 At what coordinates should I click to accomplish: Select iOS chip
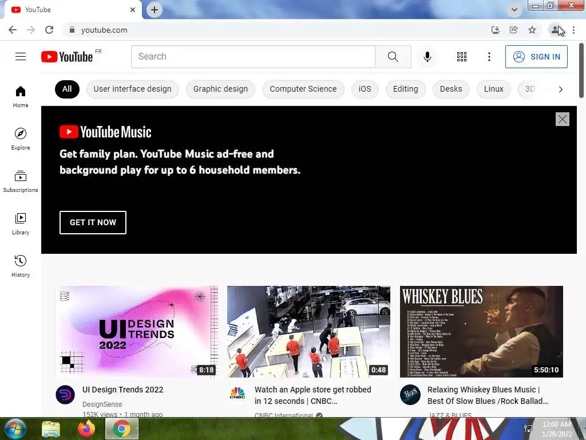click(365, 89)
